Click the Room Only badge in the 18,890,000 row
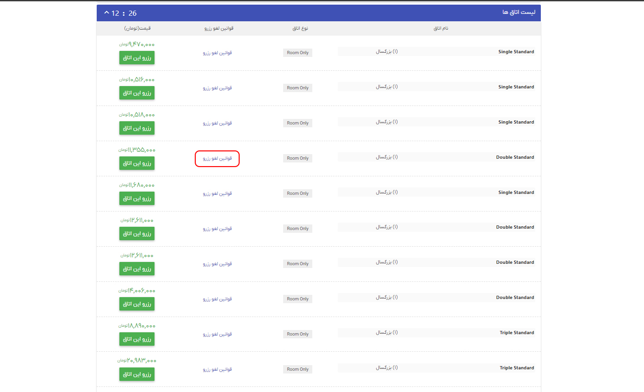The height and width of the screenshot is (392, 644). (297, 334)
